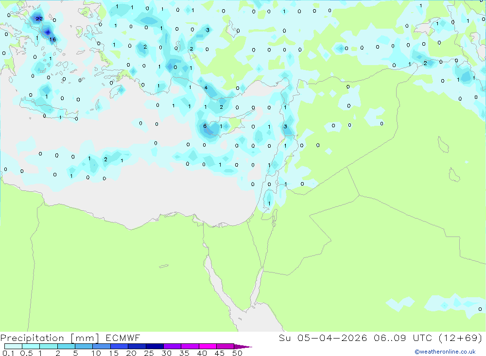This screenshot has width=486, height=356.
Task: Click the 35–40 mm violet legend swatch
Action: click(190, 346)
